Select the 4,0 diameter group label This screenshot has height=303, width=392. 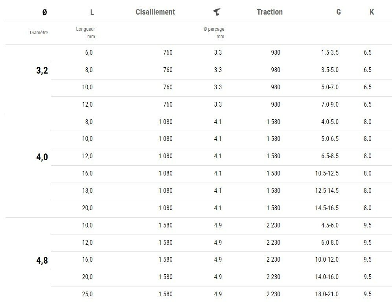click(42, 157)
